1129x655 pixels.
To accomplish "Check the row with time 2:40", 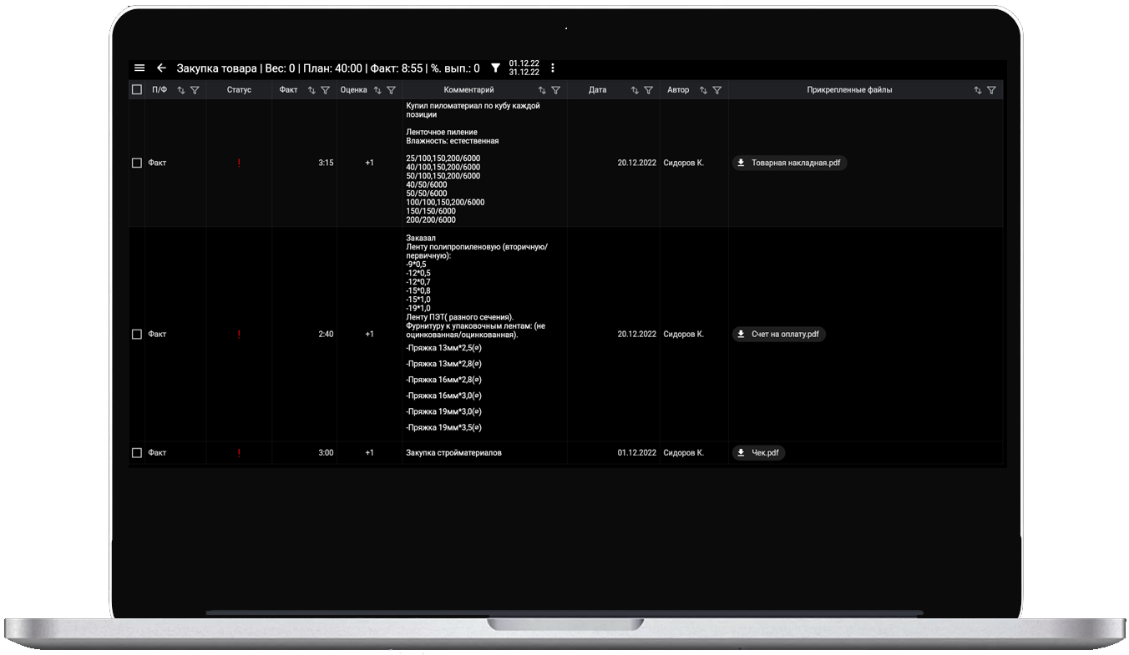I will 137,335.
